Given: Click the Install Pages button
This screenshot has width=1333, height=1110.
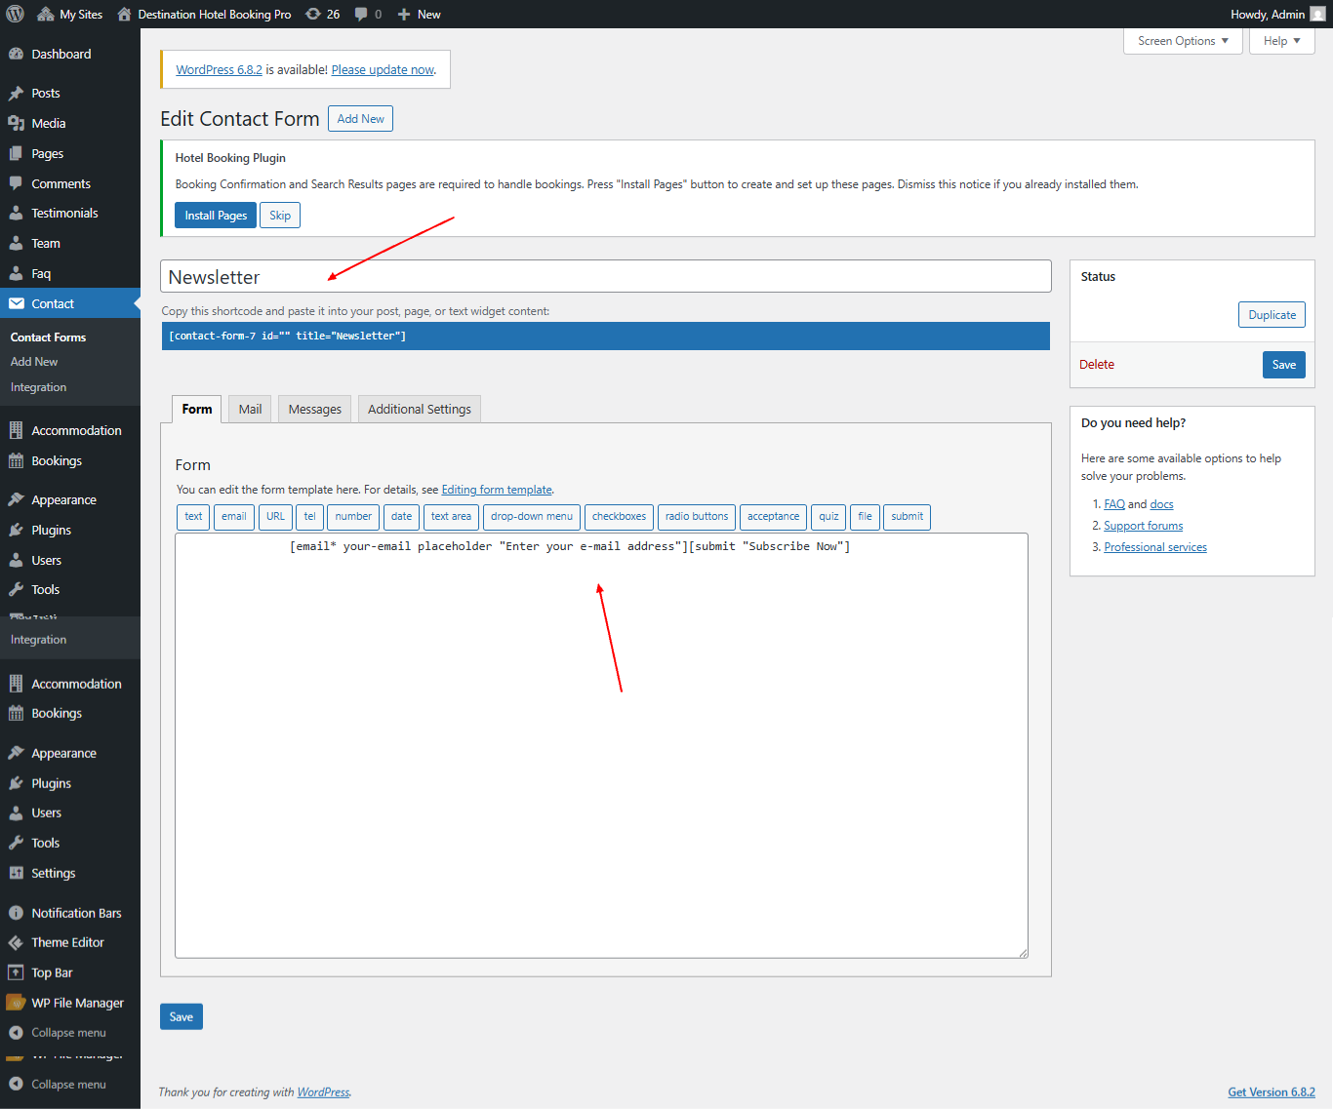Looking at the screenshot, I should pyautogui.click(x=216, y=216).
